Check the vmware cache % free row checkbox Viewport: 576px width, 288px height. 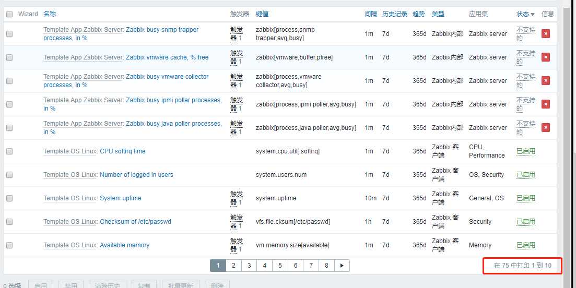click(9, 57)
